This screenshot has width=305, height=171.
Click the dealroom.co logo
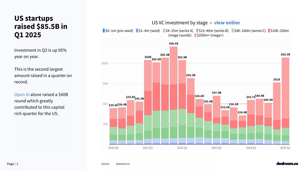287,164
